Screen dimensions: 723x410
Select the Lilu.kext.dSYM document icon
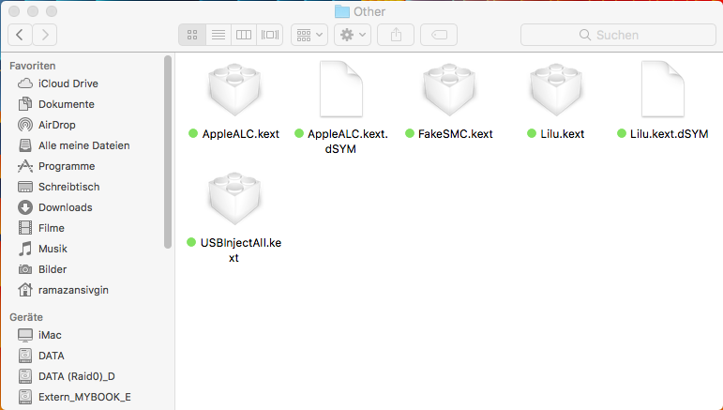663,89
